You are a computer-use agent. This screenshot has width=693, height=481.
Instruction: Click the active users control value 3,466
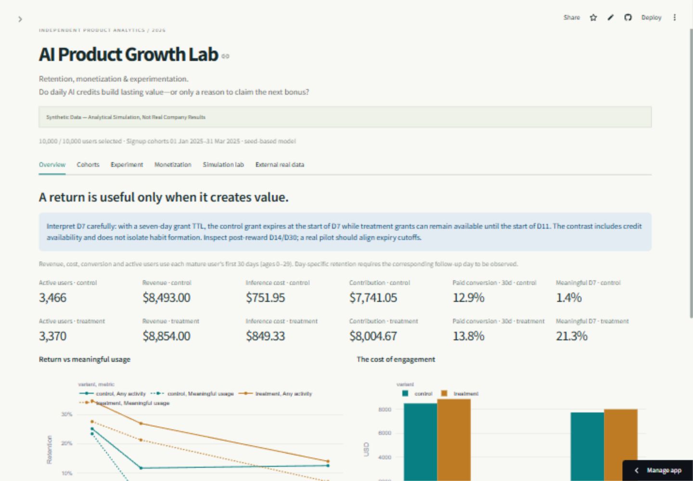point(52,298)
